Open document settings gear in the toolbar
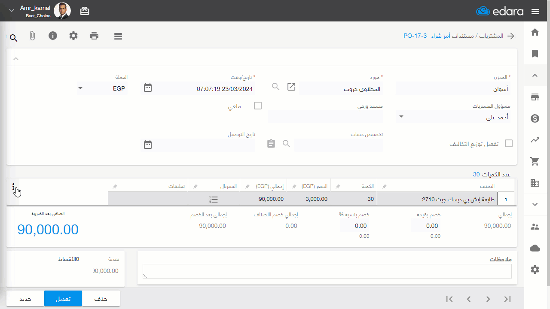Image resolution: width=550 pixels, height=309 pixels. pos(73,36)
